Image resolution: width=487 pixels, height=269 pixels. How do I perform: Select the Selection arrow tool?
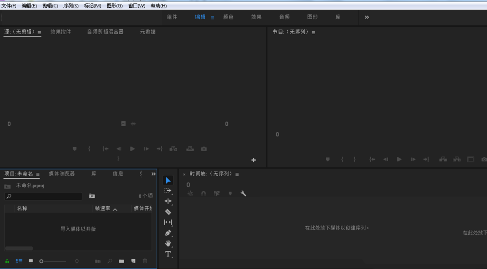[x=168, y=180]
